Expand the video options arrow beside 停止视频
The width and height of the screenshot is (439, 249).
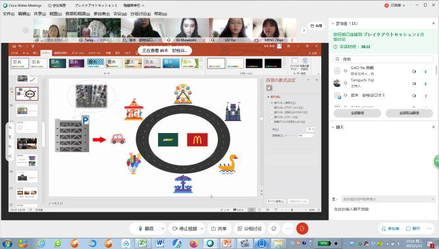coord(202,229)
